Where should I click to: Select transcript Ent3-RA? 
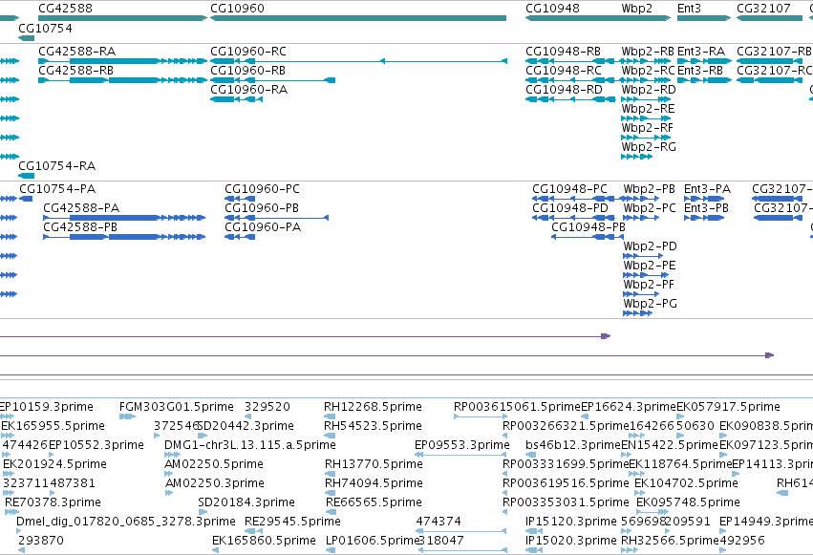tap(701, 52)
